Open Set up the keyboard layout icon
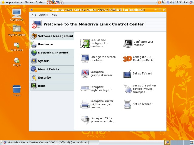 (x=85, y=89)
